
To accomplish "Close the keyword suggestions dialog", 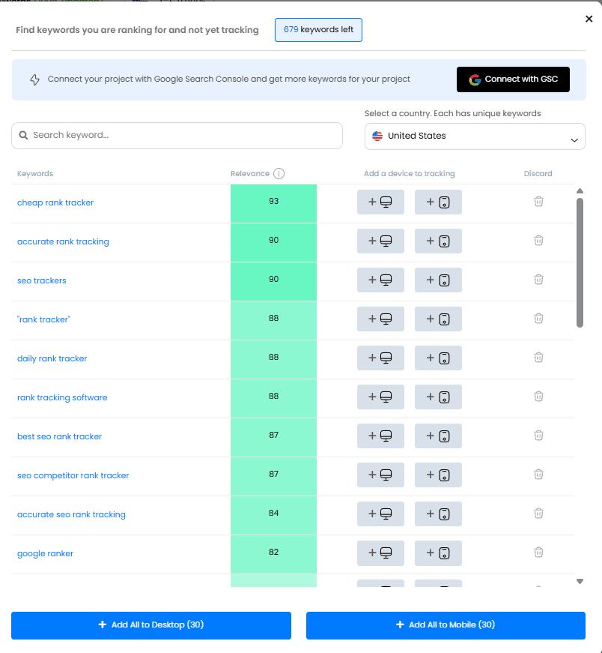I will pos(589,19).
